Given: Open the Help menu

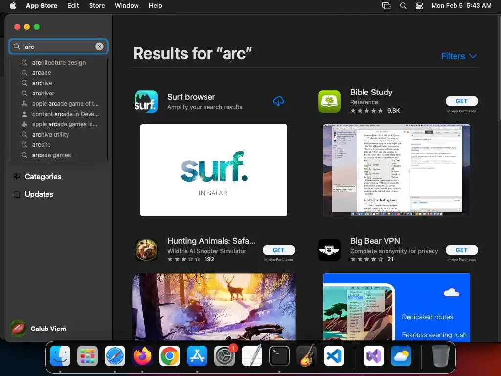Looking at the screenshot, I should pyautogui.click(x=155, y=5).
